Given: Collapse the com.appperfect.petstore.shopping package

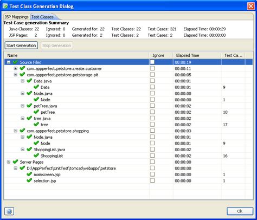Looking at the screenshot, I should (16, 131).
